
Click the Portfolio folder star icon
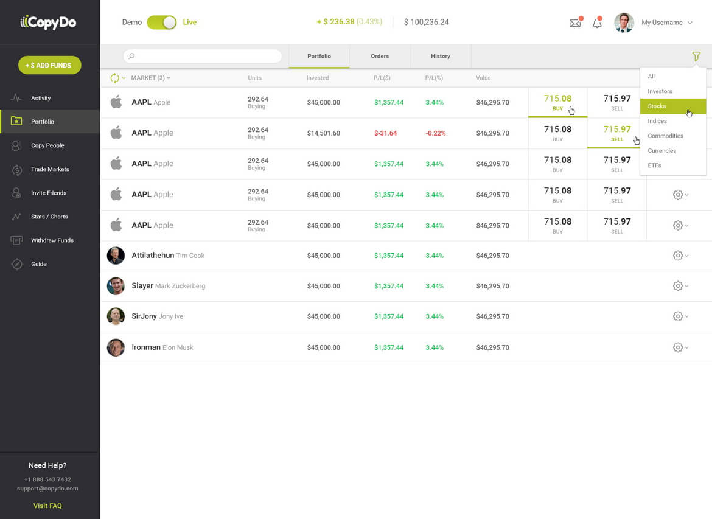pos(16,121)
